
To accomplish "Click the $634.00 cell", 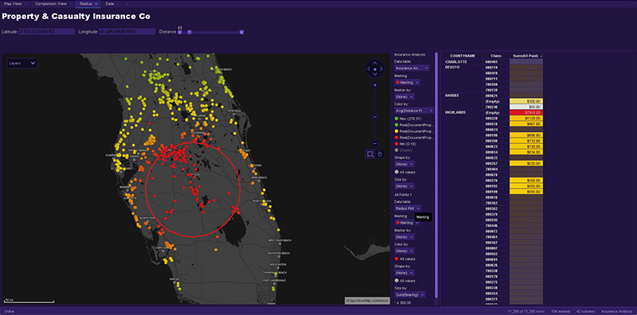I will [x=526, y=152].
